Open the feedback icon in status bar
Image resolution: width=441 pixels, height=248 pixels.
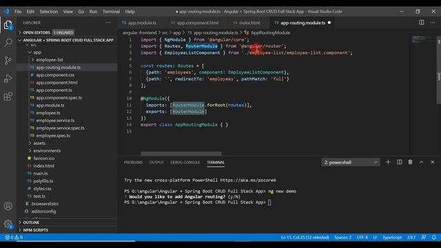[x=424, y=237]
